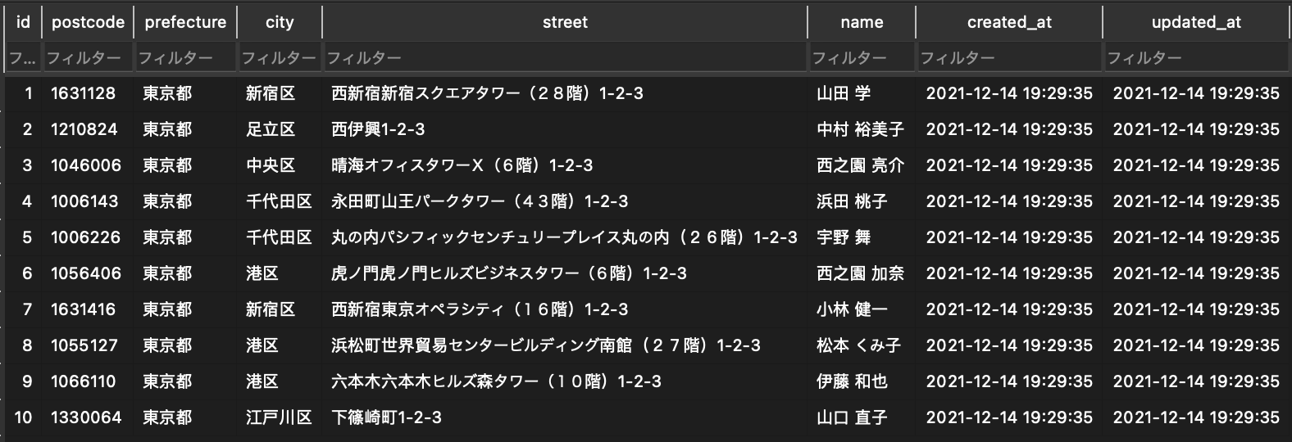Viewport: 1292px width, 442px height.
Task: Click the prefecture column header
Action: pos(185,22)
